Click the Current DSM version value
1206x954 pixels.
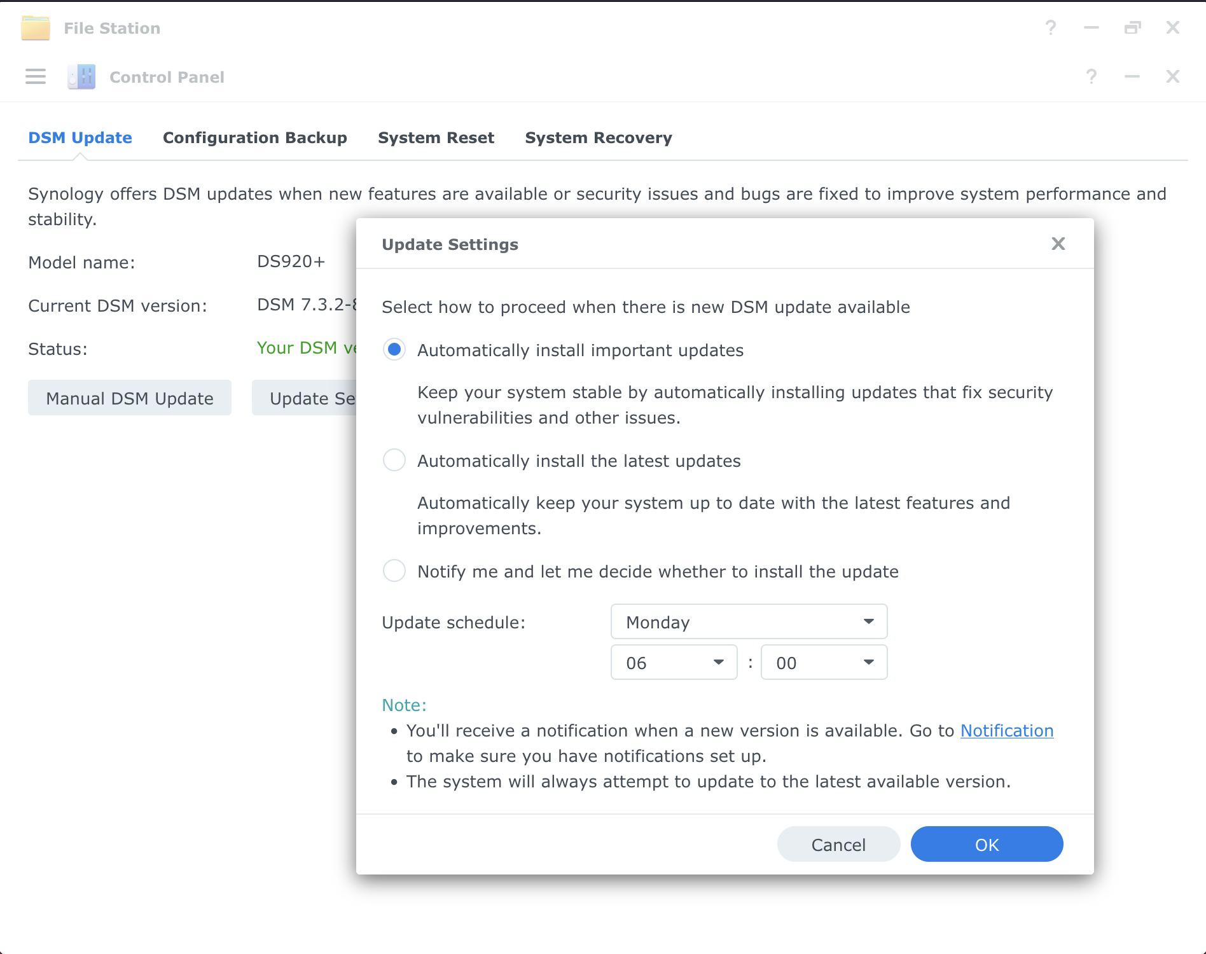click(307, 305)
